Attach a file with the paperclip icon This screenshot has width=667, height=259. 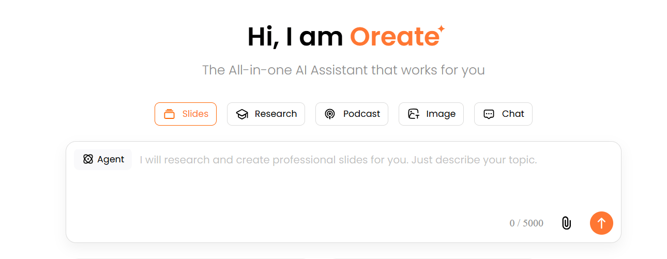pyautogui.click(x=566, y=223)
